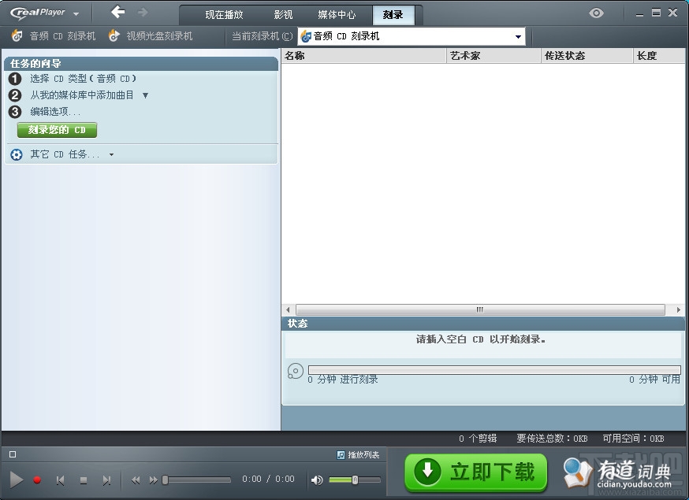
Task: Click the eye icon in the title bar
Action: (597, 13)
